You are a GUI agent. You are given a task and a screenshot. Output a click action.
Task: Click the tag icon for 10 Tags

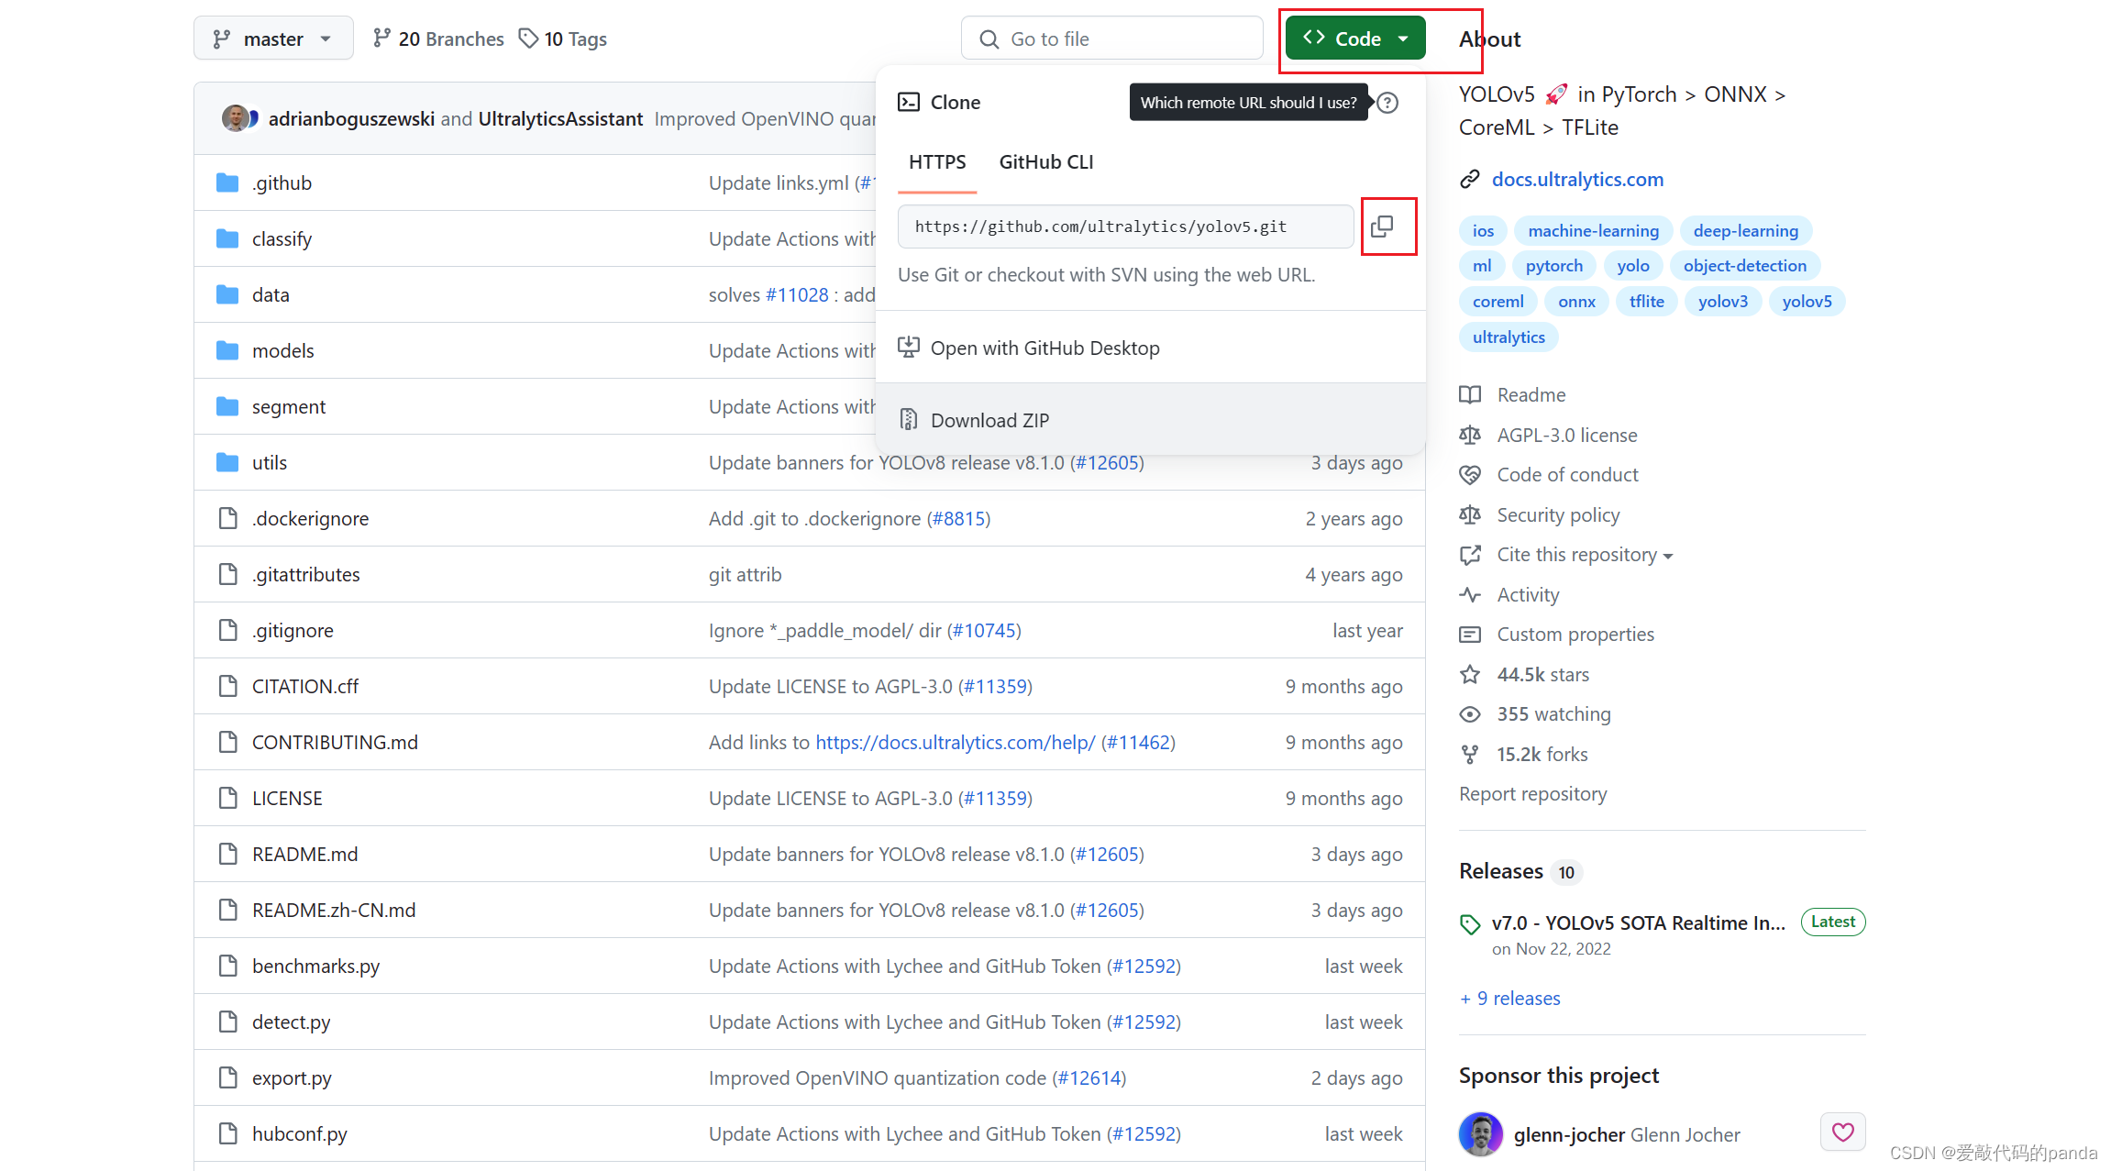[x=528, y=39]
